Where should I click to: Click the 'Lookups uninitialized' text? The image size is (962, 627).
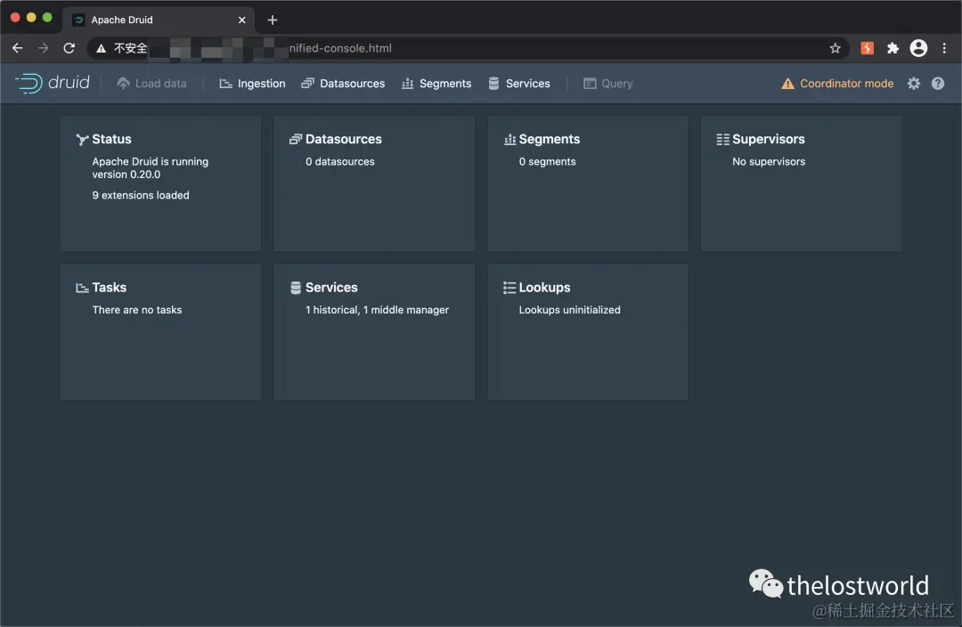tap(569, 310)
